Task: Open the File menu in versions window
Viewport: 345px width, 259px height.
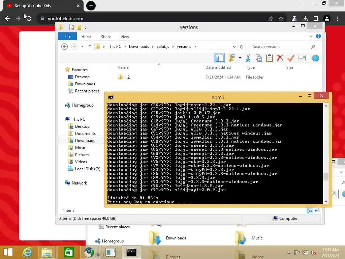Action: pyautogui.click(x=67, y=36)
